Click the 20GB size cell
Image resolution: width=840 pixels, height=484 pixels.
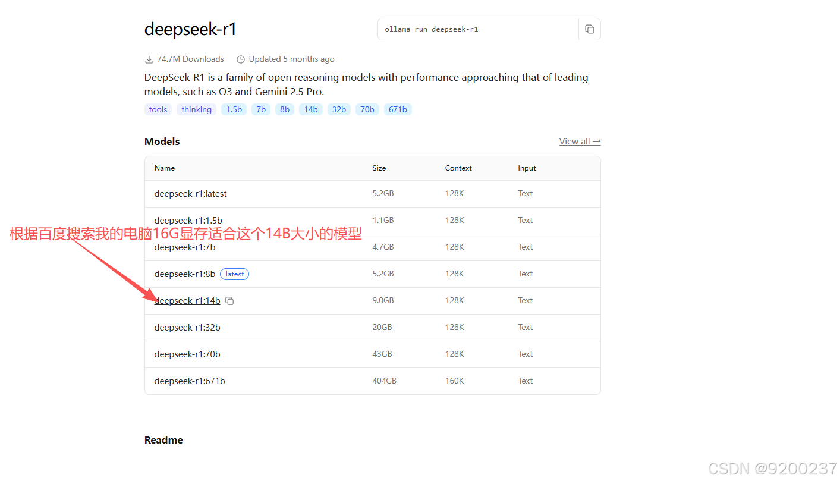coord(382,328)
